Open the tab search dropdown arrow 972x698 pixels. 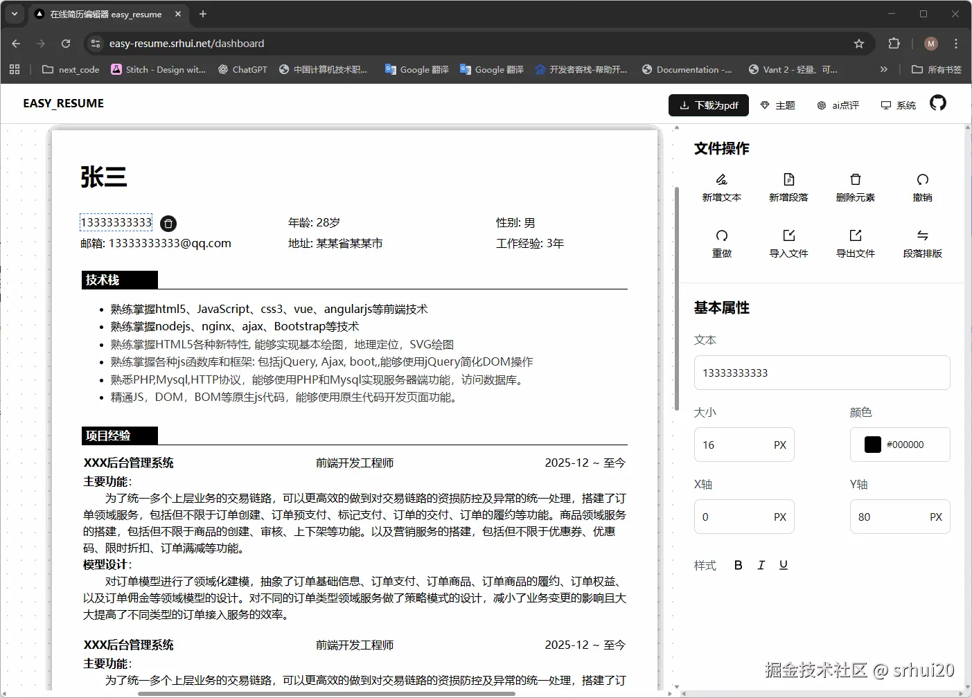pyautogui.click(x=14, y=14)
